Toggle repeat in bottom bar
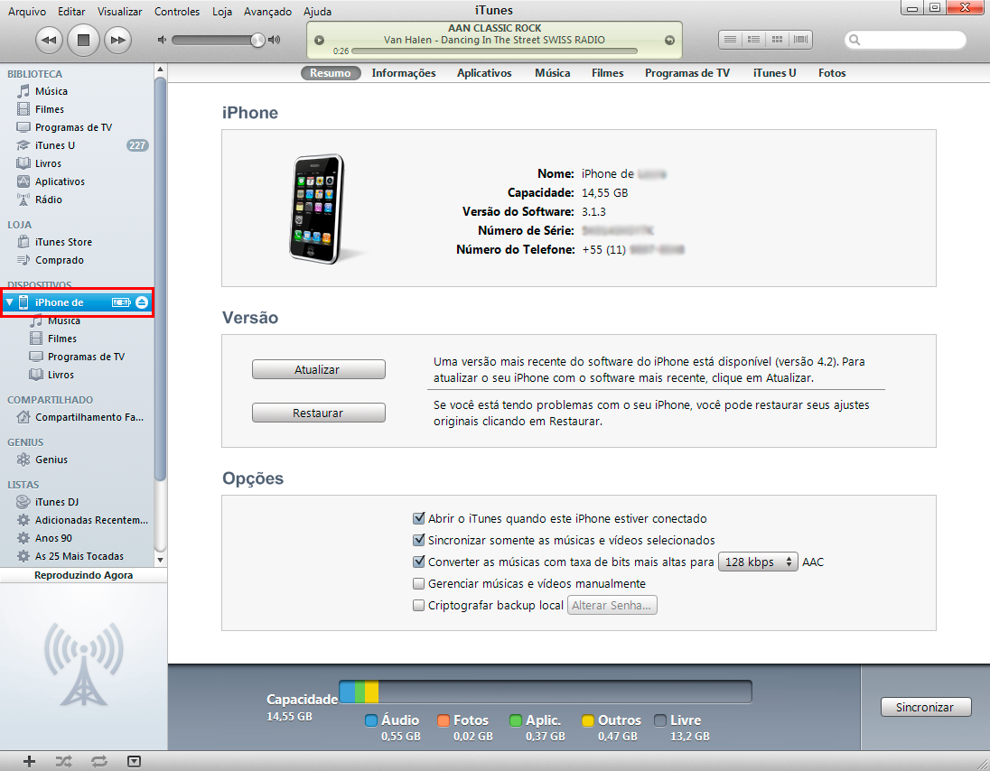Image resolution: width=990 pixels, height=771 pixels. (x=98, y=762)
